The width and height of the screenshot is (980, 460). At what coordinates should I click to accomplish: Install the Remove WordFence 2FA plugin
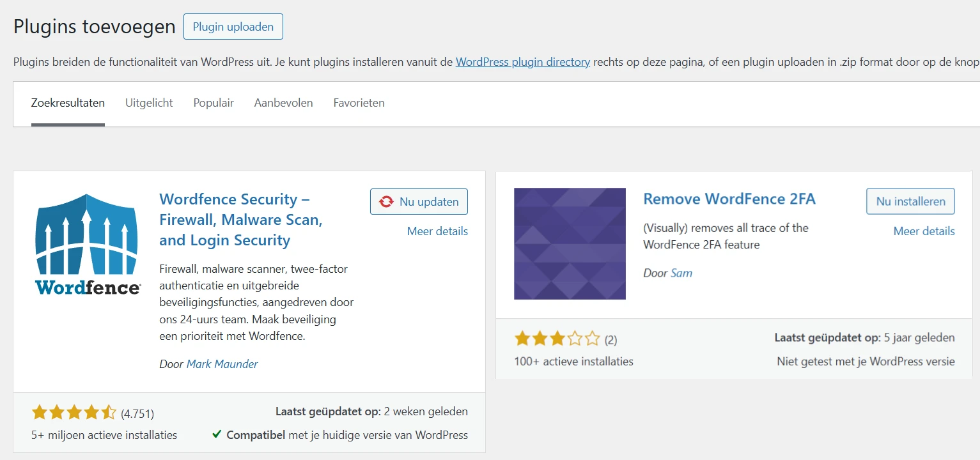[x=910, y=201]
